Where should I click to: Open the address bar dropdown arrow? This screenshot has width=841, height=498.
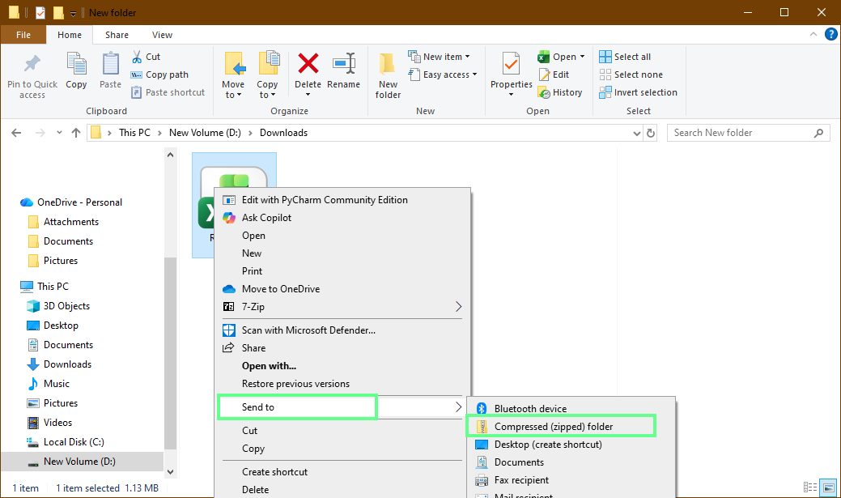tap(636, 132)
